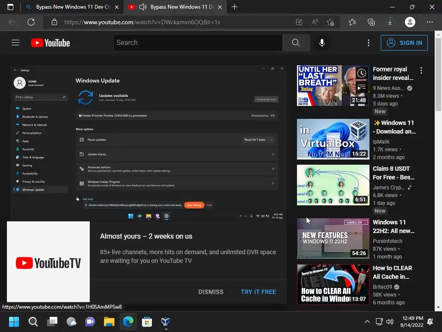Open Claim 8 USDT For Free title
Screen dimensions: 442x332
coord(394,173)
